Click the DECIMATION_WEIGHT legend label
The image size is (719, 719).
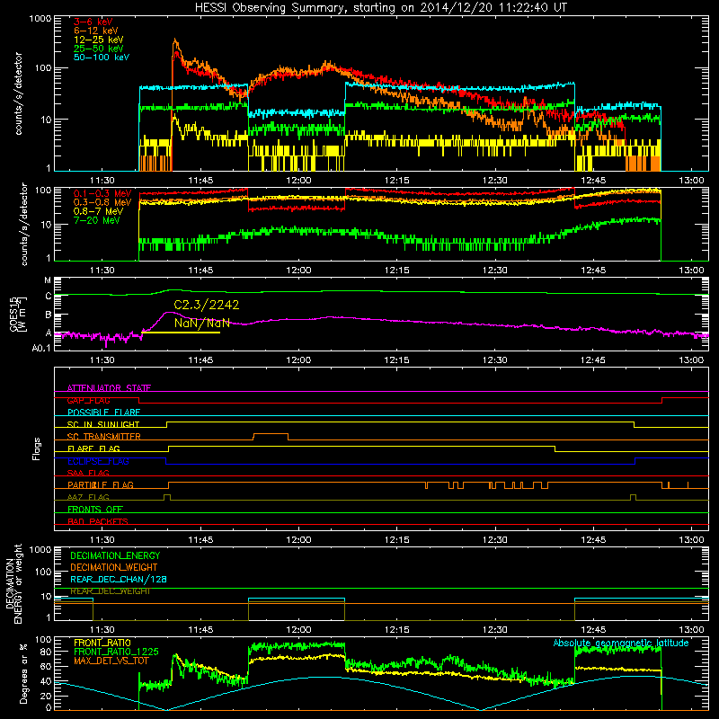tap(114, 567)
